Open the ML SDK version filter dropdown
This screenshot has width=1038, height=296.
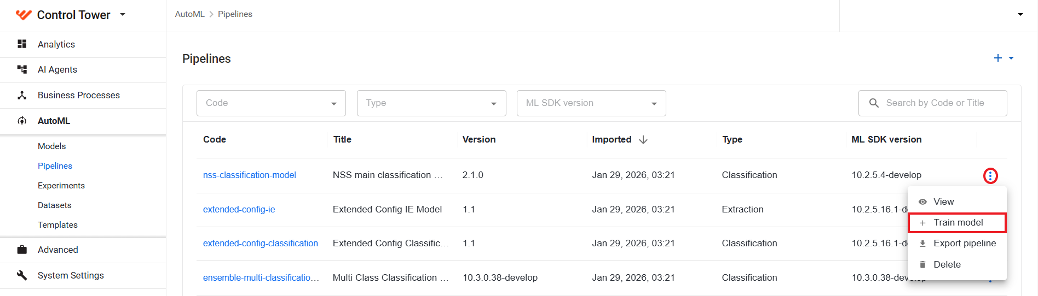(591, 103)
